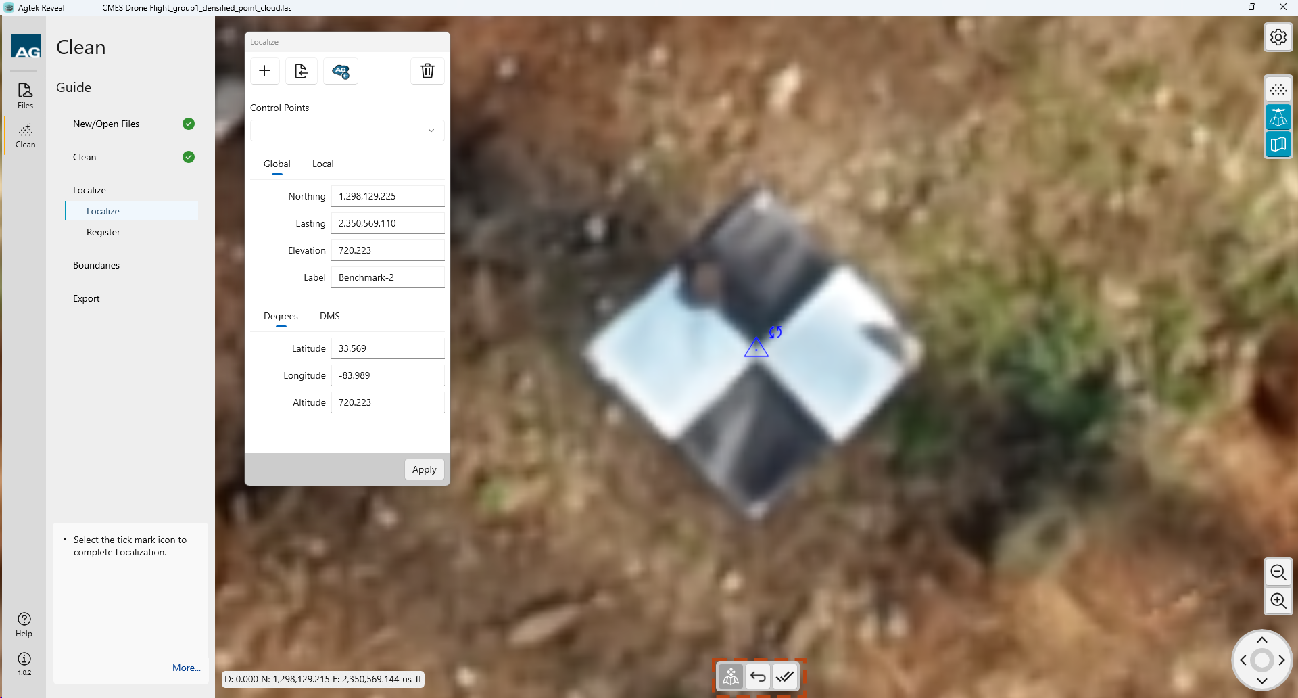This screenshot has height=698, width=1298.
Task: Zoom out using the minus magnifier icon
Action: (1278, 573)
